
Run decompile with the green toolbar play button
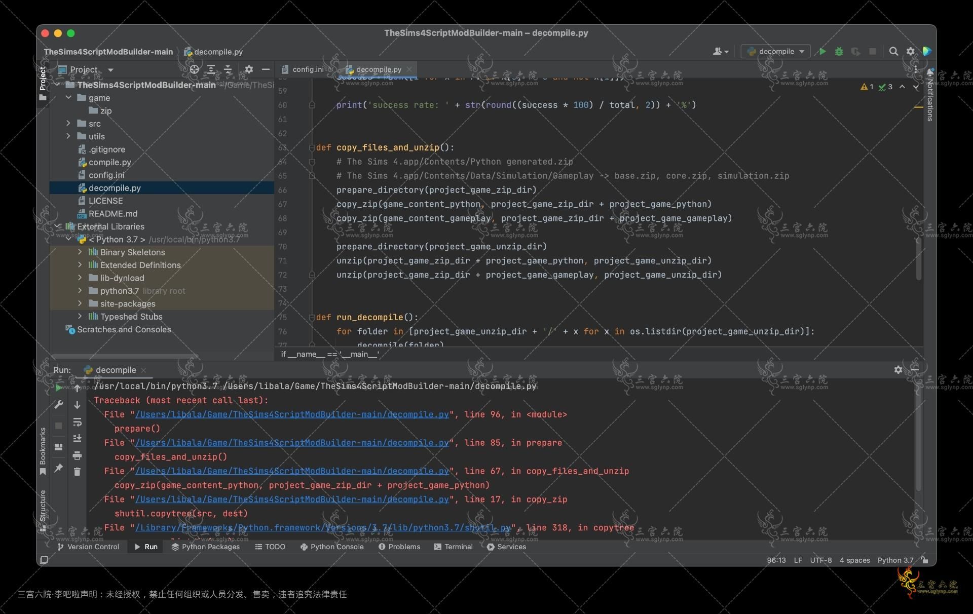pos(822,51)
